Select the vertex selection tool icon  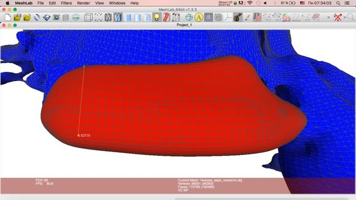coord(267,17)
